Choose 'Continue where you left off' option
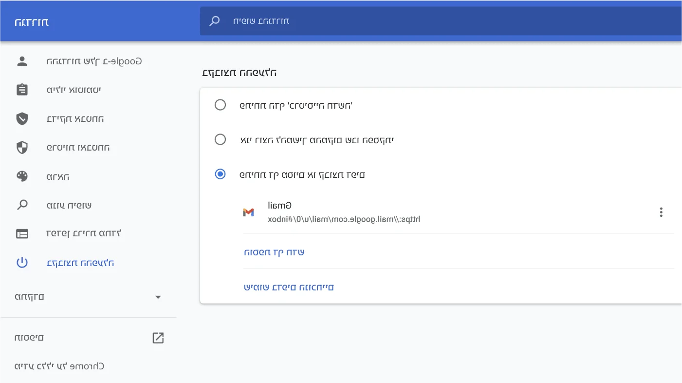This screenshot has width=682, height=383. (x=220, y=139)
